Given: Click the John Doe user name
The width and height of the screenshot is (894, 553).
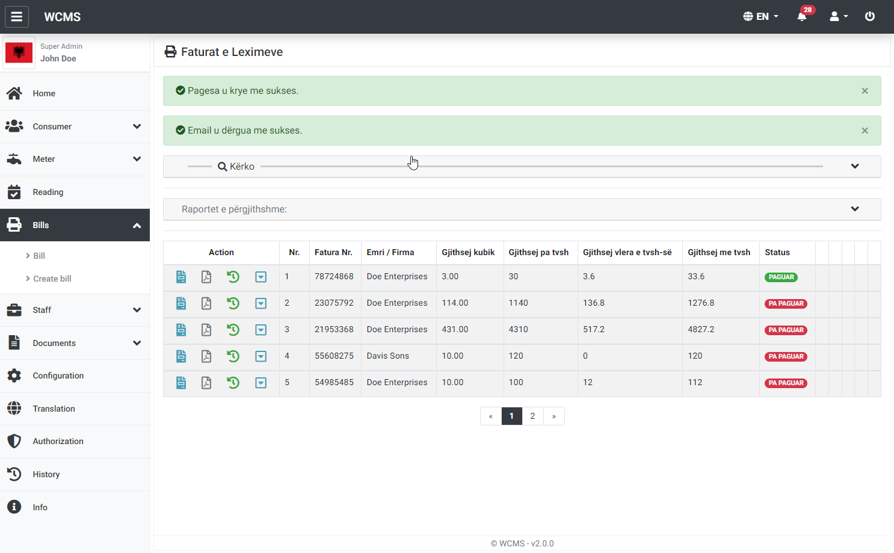Looking at the screenshot, I should pos(58,58).
